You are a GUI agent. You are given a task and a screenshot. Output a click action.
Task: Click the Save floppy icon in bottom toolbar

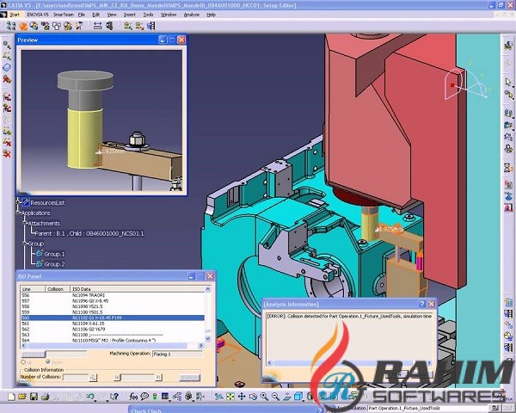point(34,396)
